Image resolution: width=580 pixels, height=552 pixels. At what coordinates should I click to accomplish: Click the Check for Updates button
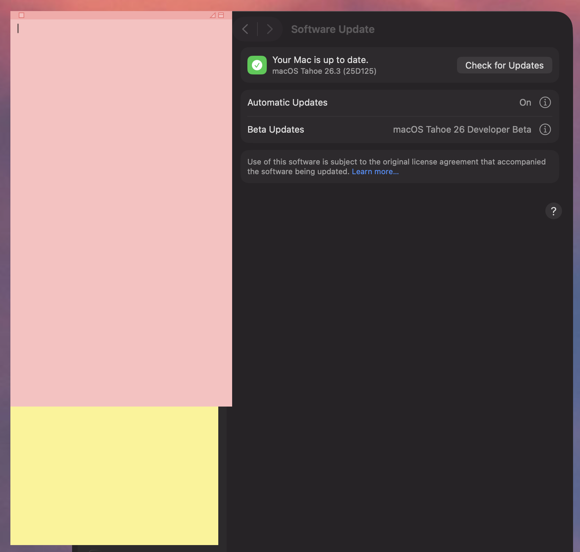pyautogui.click(x=504, y=65)
